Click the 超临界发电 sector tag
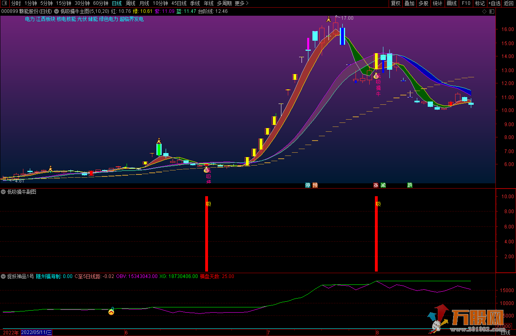This screenshot has height=336, width=516. tap(131, 19)
